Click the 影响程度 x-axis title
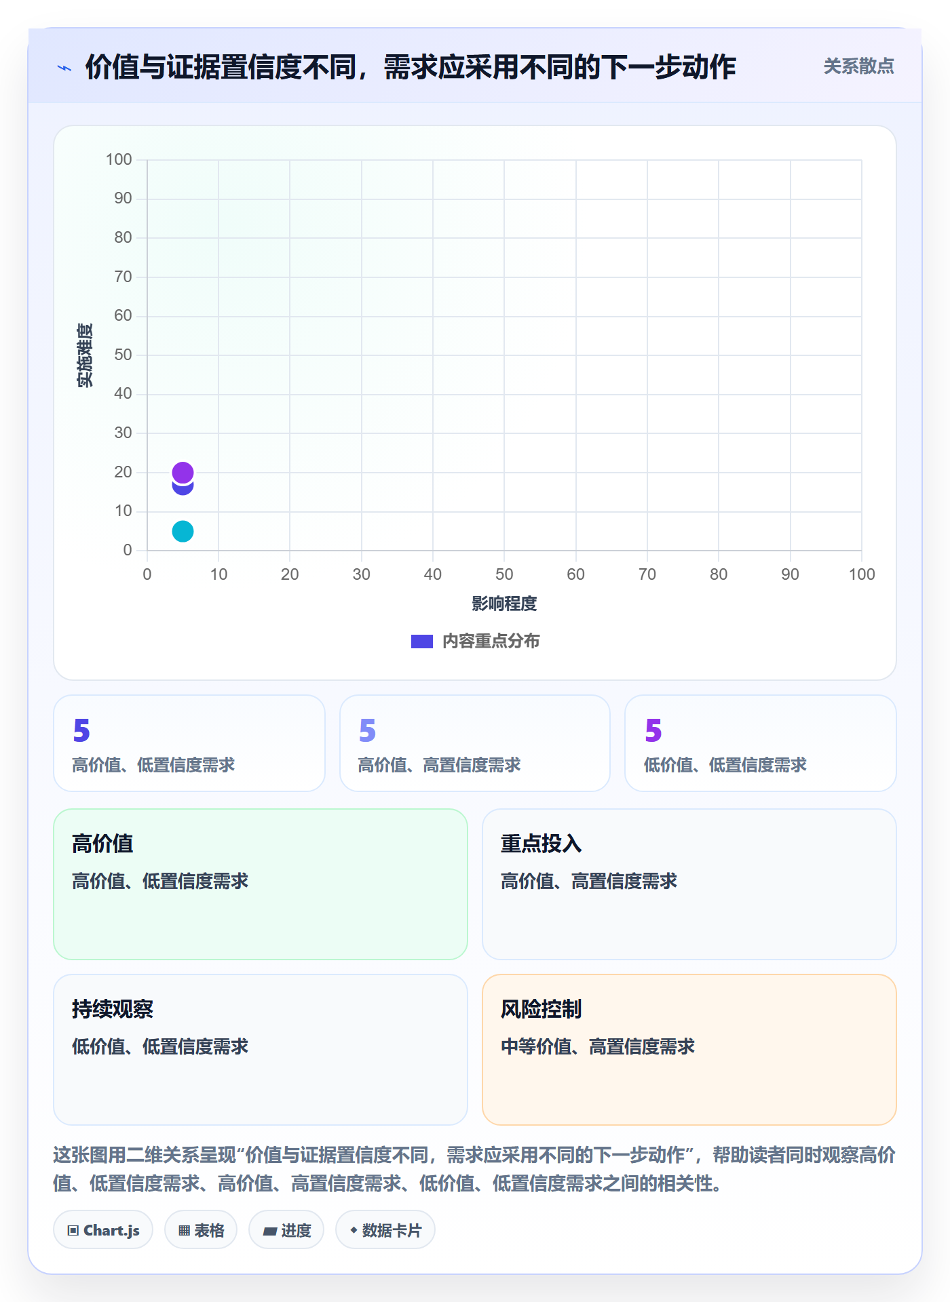Image resolution: width=950 pixels, height=1302 pixels. [x=504, y=604]
